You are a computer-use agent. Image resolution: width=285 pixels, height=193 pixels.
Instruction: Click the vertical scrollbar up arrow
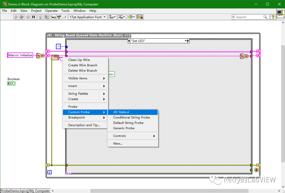283,23
